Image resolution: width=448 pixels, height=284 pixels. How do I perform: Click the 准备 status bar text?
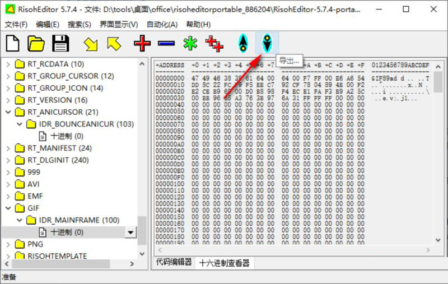point(9,277)
